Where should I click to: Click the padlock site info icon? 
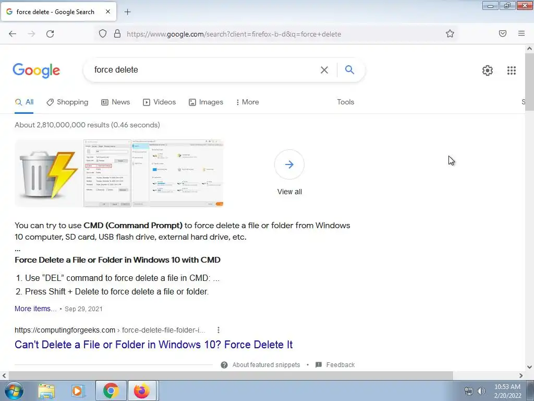tap(117, 34)
